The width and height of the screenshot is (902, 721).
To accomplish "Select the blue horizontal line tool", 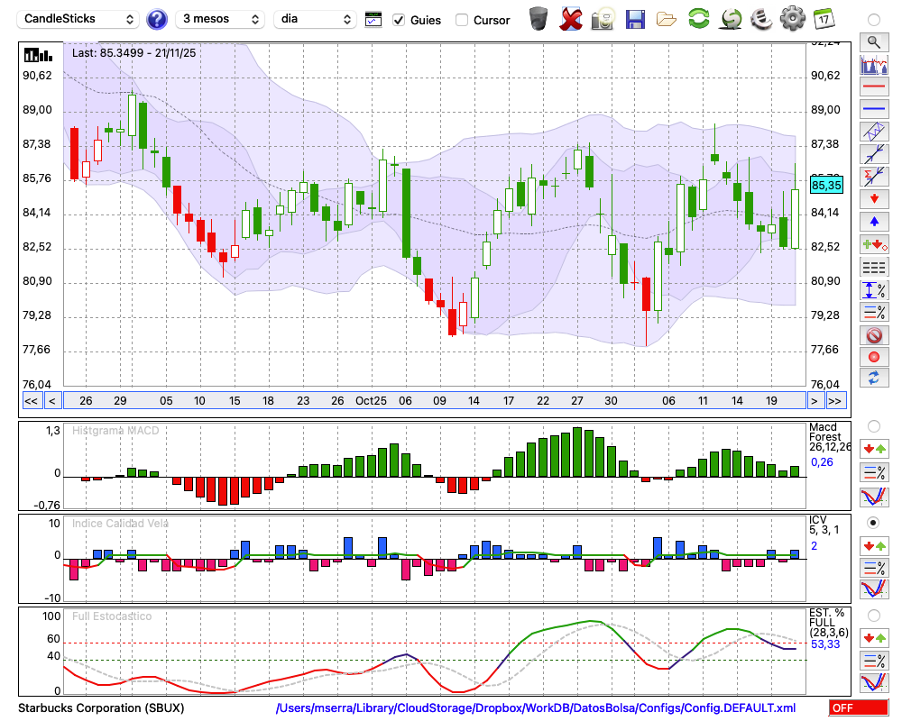I will click(x=873, y=109).
